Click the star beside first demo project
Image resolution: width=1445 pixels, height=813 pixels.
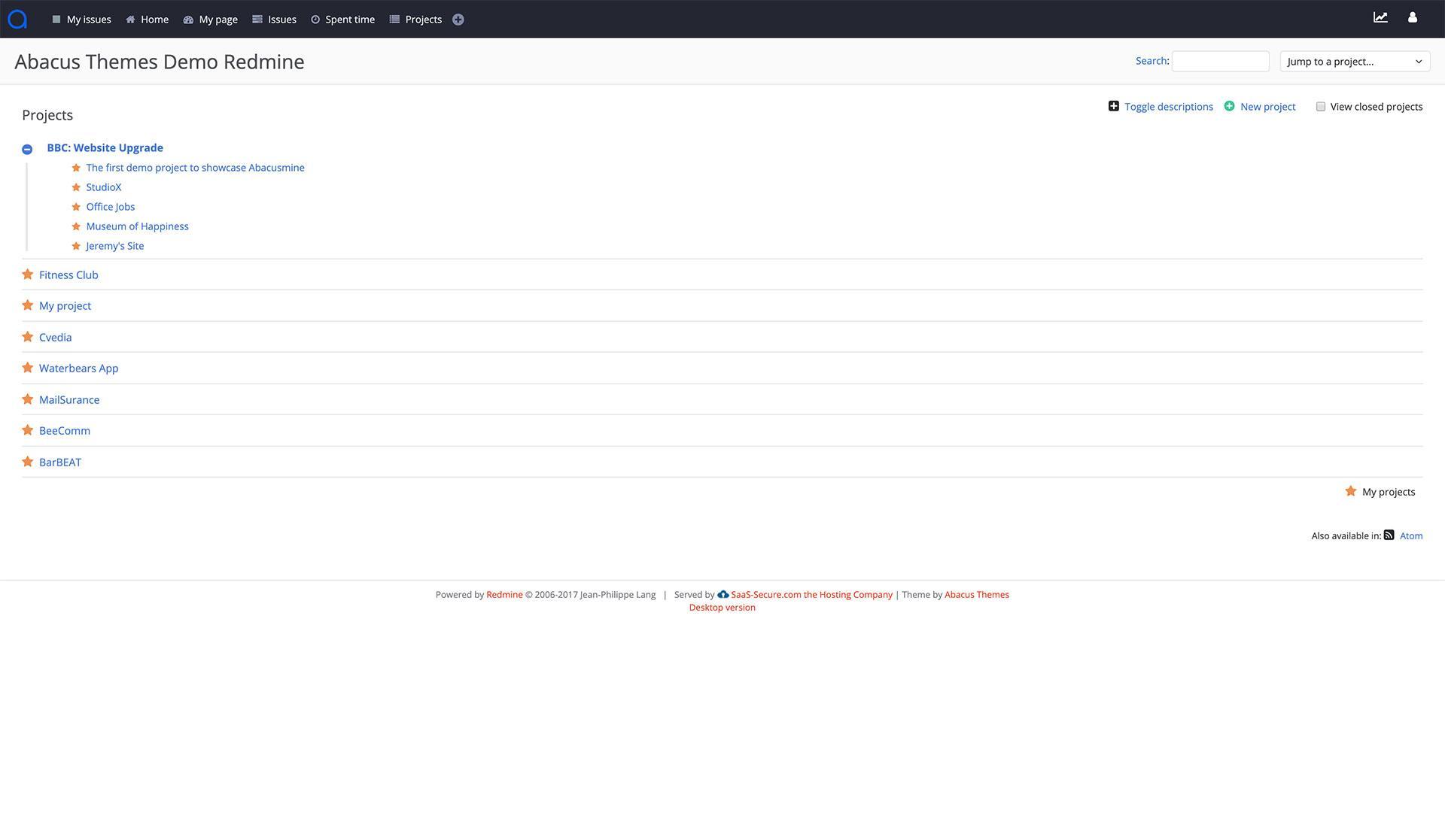[x=76, y=168]
